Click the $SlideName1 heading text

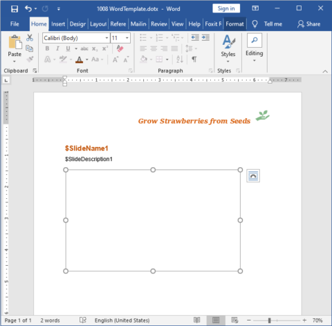86,148
